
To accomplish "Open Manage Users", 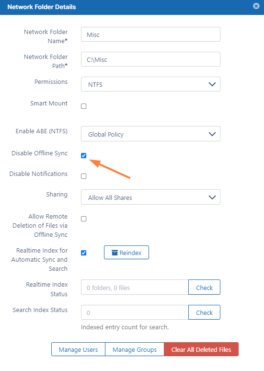I will tap(78, 349).
